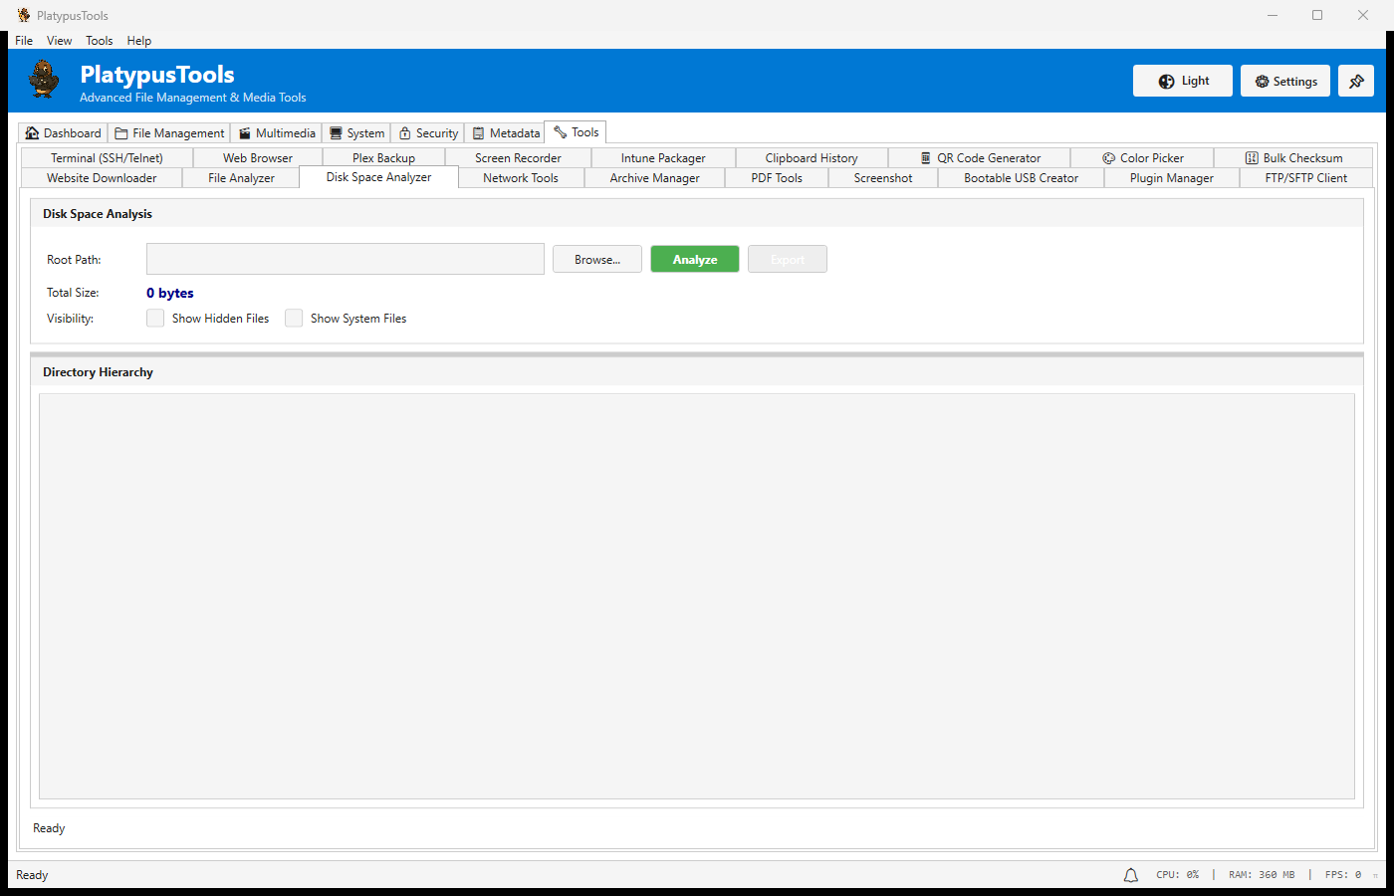The height and width of the screenshot is (896, 1394).
Task: Click inside the Root Path input field
Action: 345,259
